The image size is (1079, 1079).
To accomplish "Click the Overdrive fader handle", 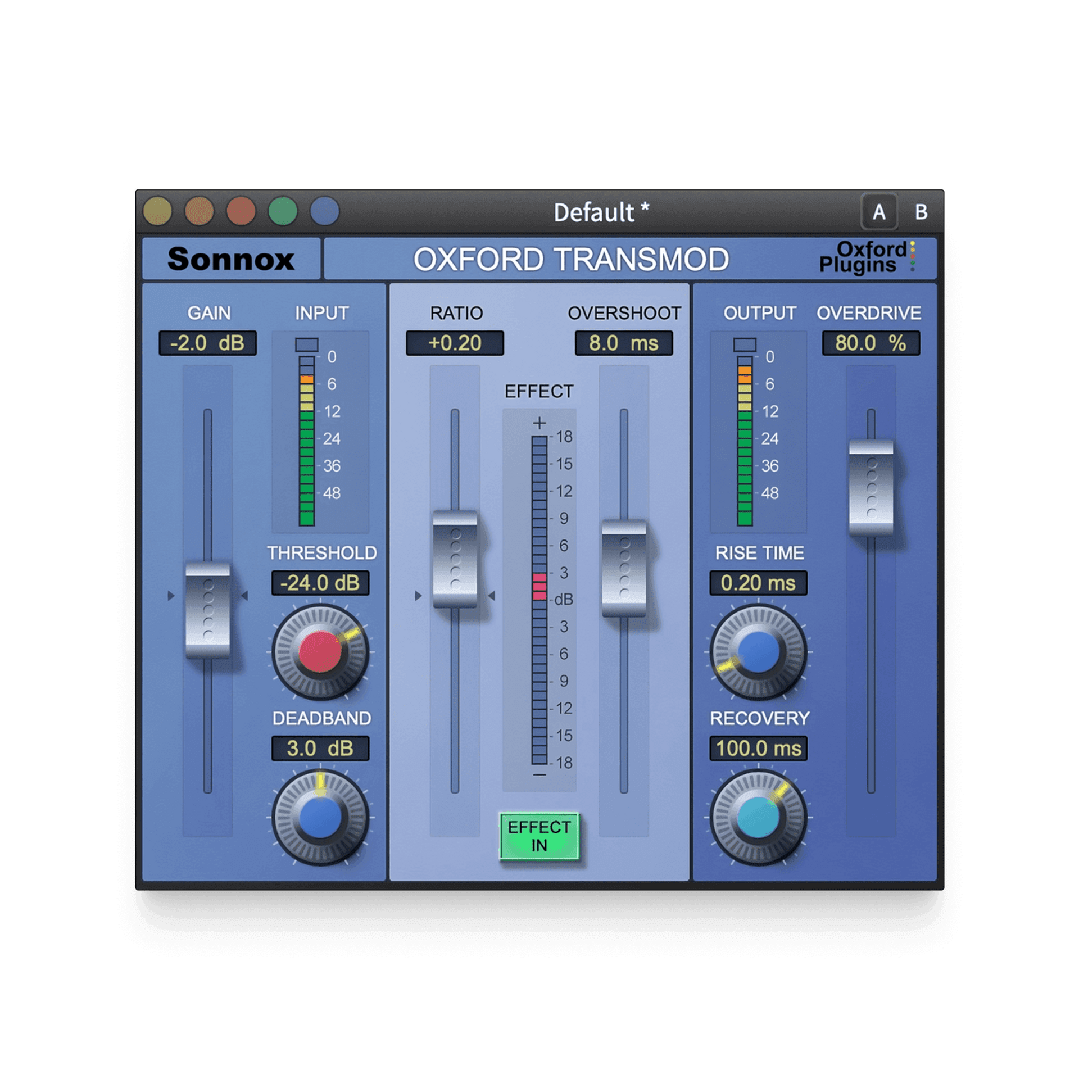I will click(x=871, y=488).
